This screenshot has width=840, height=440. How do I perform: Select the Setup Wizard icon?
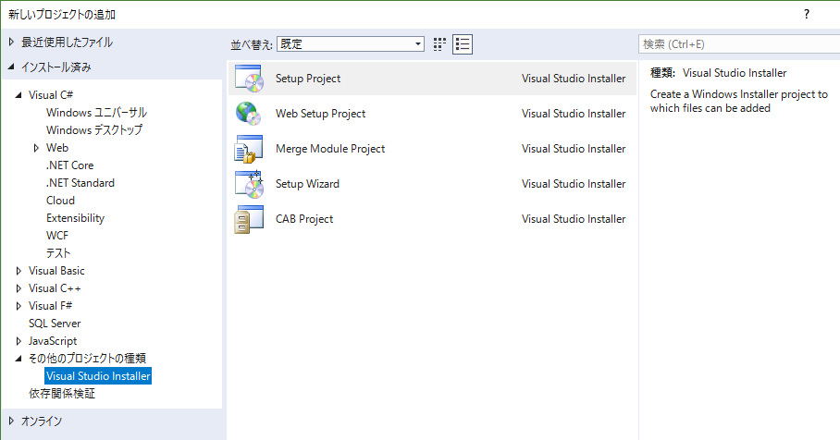[x=249, y=184]
